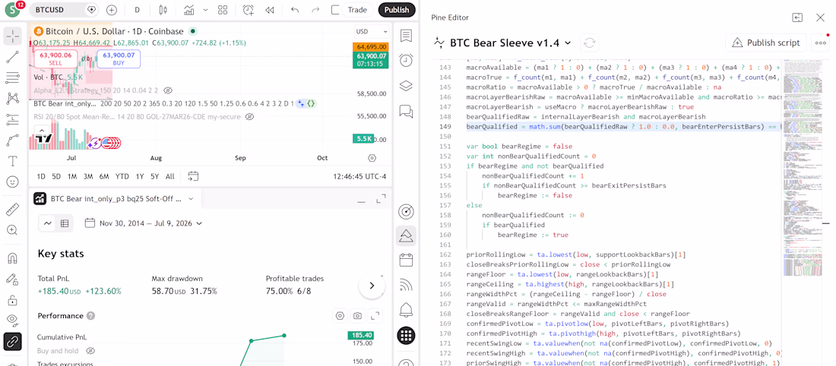Select the Zoom In tool
The image size is (836, 366).
pos(13,230)
